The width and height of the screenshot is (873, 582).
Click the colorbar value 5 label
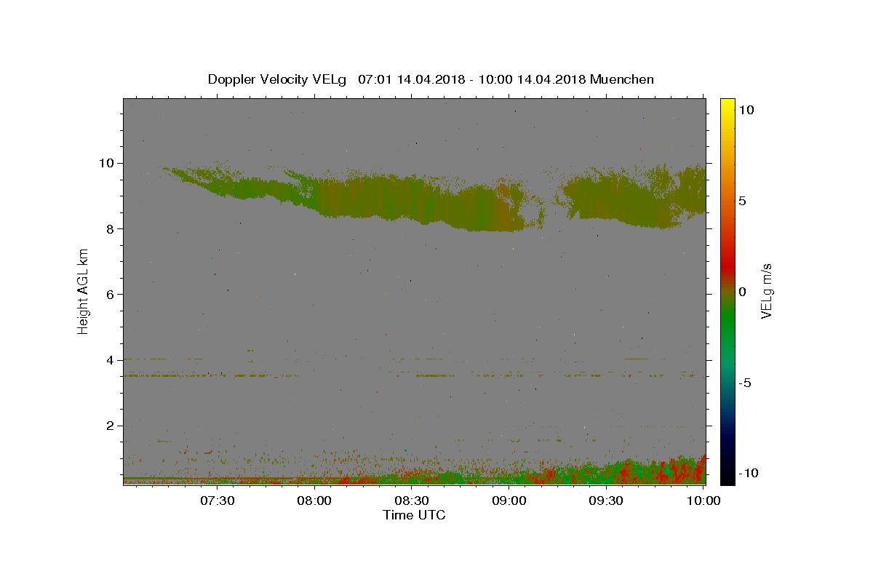coord(743,201)
